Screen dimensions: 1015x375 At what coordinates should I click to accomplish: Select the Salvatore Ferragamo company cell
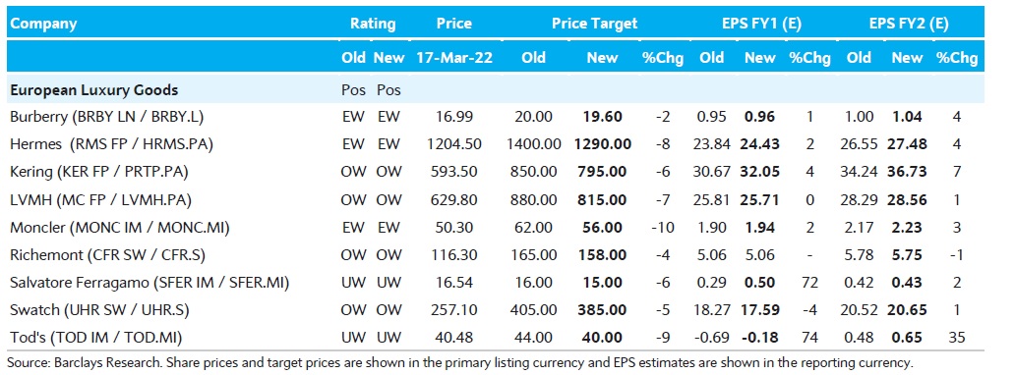(x=149, y=283)
